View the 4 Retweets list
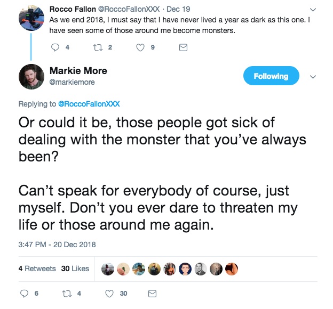 (x=37, y=269)
